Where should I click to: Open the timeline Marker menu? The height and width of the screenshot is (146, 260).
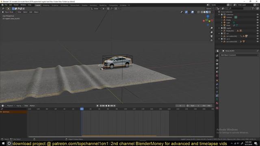[32, 105]
